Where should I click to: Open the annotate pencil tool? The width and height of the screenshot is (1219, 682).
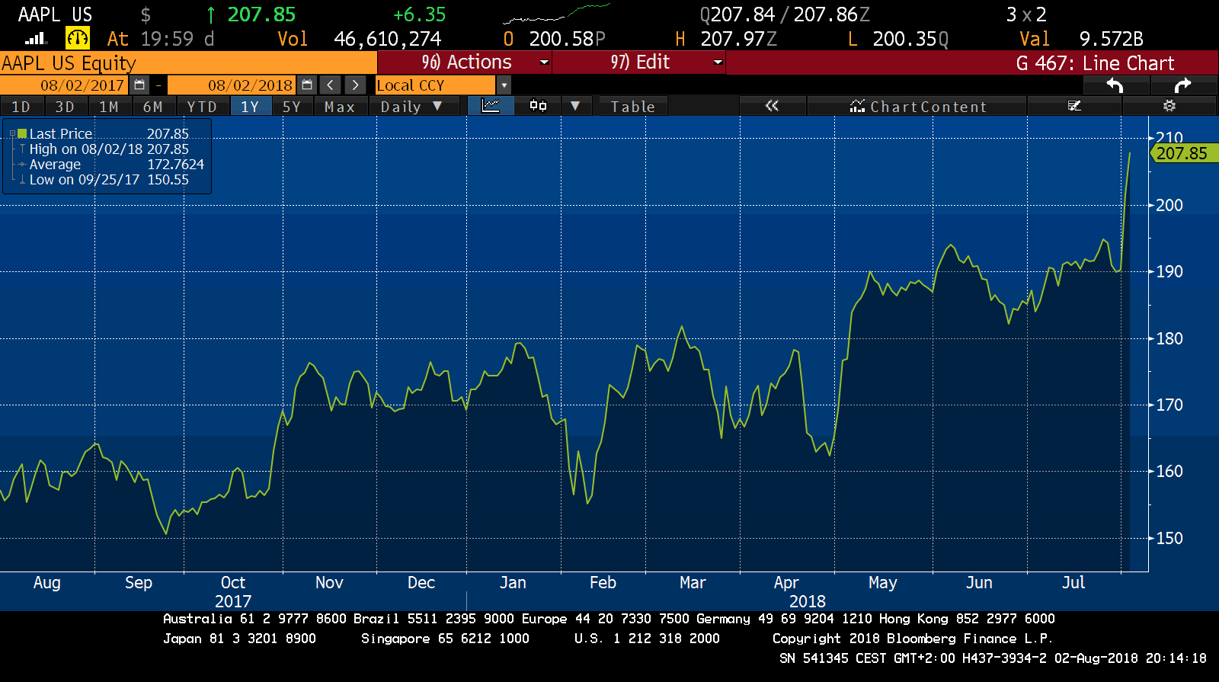point(1074,106)
